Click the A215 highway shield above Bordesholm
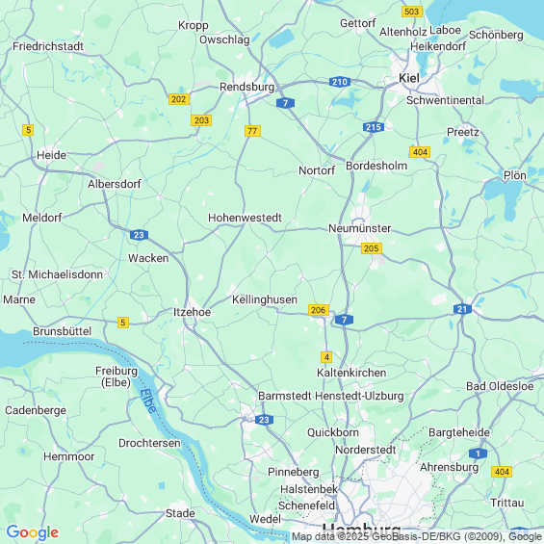The height and width of the screenshot is (544, 544). click(x=374, y=127)
